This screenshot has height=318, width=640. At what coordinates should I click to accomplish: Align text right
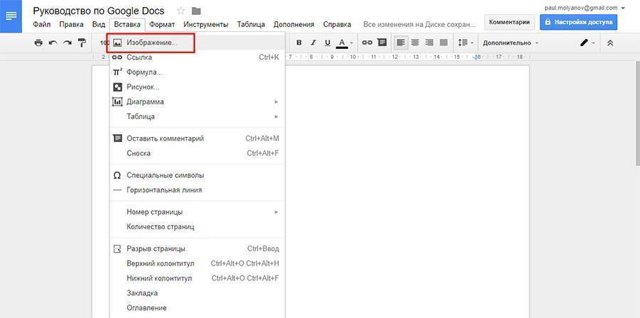tap(429, 43)
